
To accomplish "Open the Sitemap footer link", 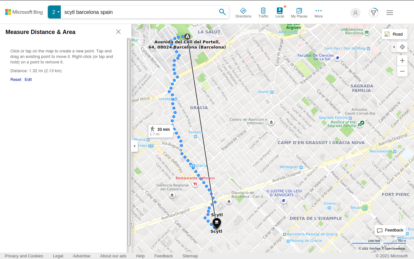I will click(x=190, y=256).
